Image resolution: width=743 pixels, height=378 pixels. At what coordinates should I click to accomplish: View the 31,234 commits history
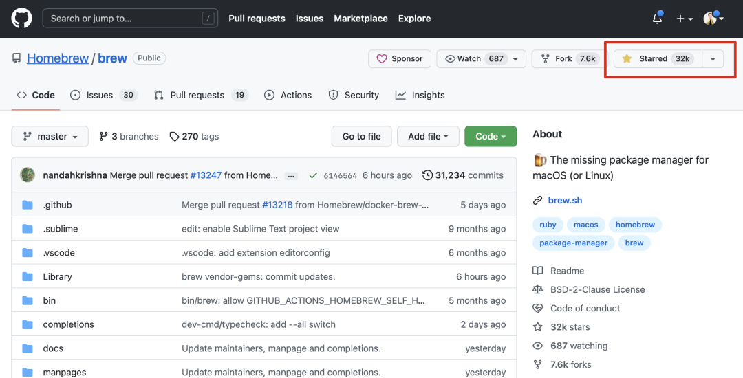click(x=462, y=175)
